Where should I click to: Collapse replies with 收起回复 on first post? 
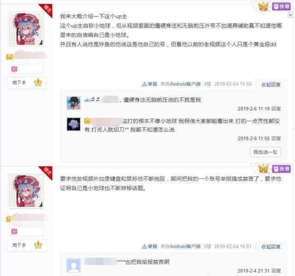click(x=271, y=85)
